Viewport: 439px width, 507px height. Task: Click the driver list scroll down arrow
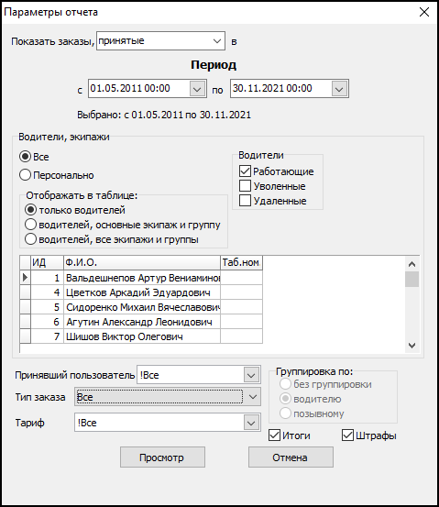point(412,346)
